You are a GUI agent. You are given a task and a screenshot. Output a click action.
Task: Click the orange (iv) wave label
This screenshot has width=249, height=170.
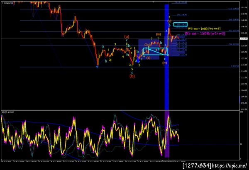click(165, 63)
